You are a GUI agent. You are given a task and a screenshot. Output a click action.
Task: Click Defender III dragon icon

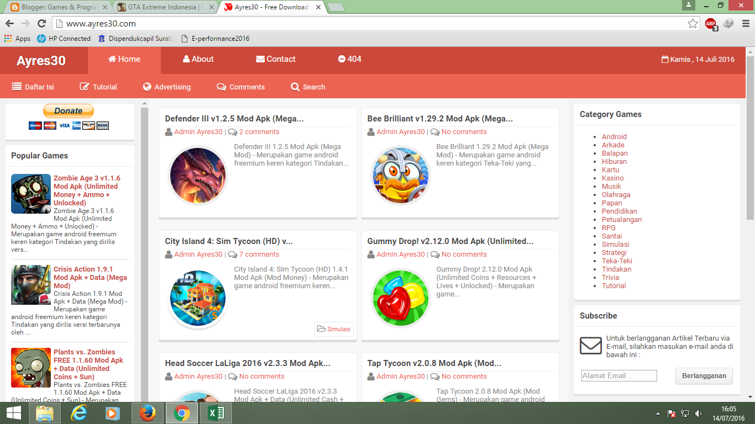pyautogui.click(x=198, y=176)
